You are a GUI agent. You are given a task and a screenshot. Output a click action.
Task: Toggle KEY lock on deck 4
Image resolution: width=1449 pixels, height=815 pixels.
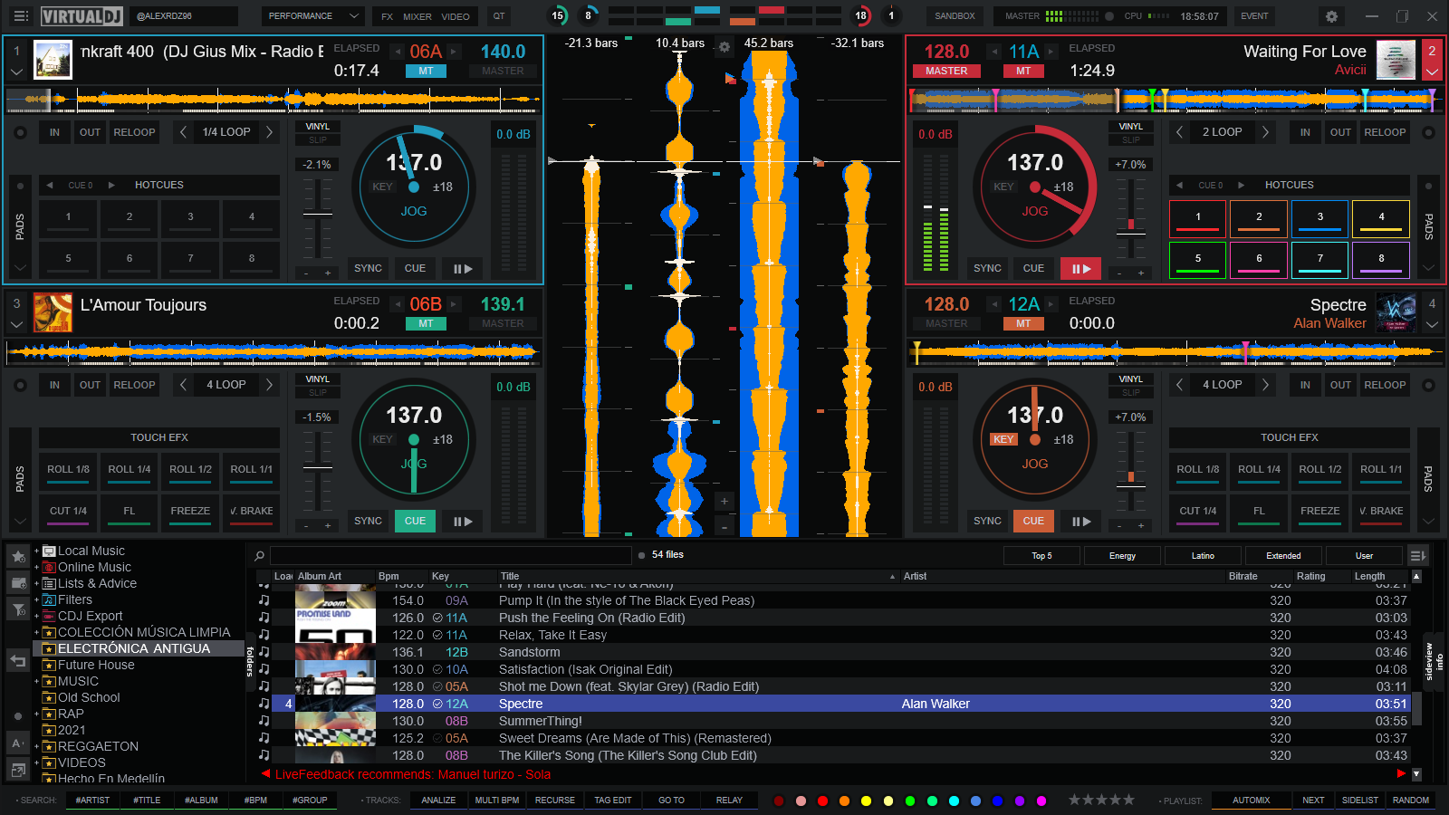tap(1003, 439)
